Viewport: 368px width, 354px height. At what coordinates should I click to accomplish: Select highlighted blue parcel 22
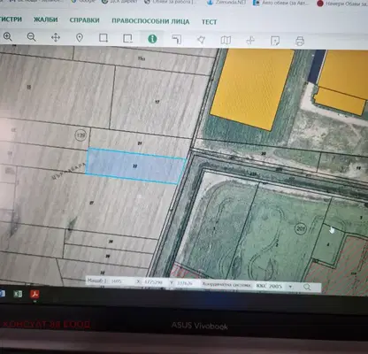[135, 166]
